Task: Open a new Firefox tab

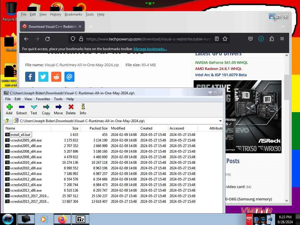Action: [x=91, y=27]
